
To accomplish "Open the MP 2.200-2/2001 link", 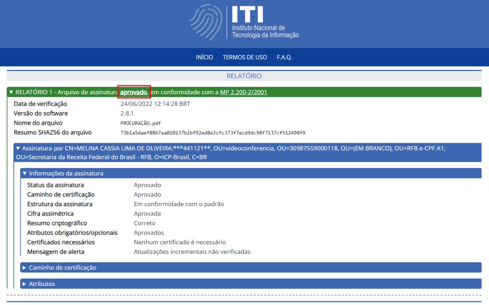I will coord(243,92).
